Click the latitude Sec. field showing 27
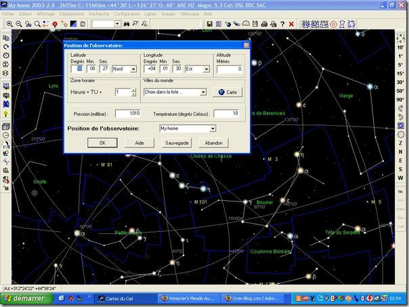409x307 pixels. 104,69
